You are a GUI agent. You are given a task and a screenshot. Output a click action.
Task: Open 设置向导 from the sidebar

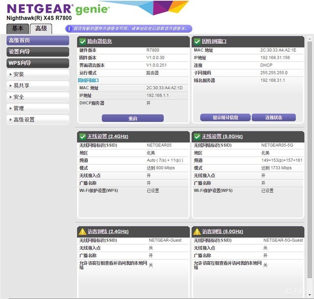[x=38, y=52]
